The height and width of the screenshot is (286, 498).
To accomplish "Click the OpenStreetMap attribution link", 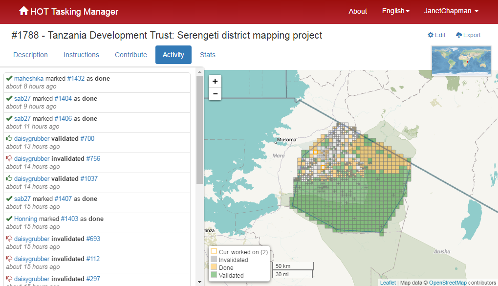I will tap(448, 283).
